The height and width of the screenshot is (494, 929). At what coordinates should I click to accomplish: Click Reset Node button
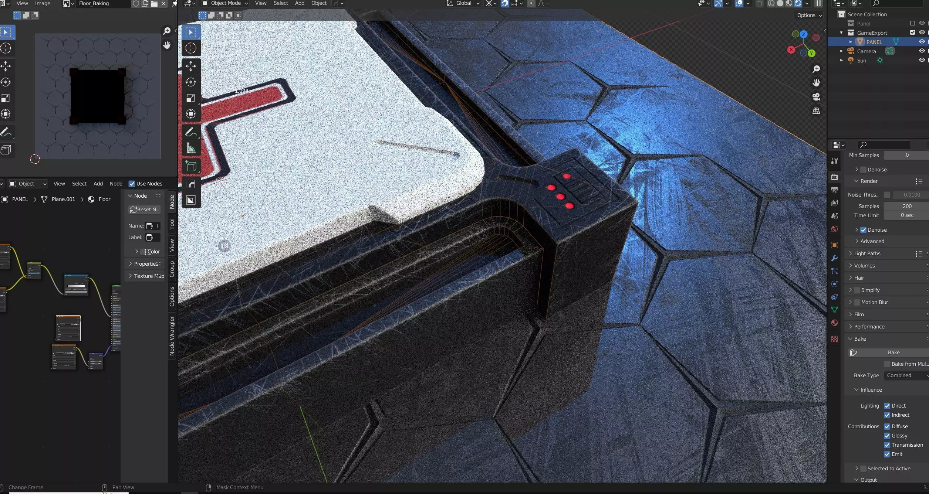click(x=145, y=209)
